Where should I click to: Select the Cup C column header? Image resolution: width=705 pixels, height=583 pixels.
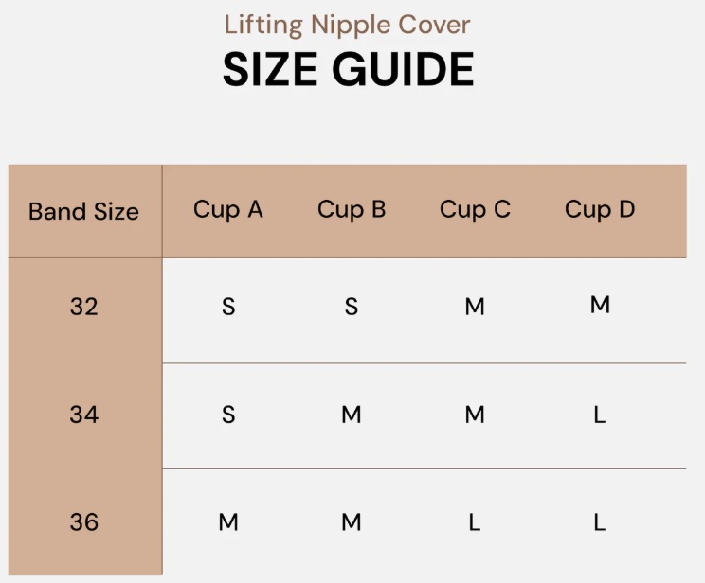[x=475, y=209]
